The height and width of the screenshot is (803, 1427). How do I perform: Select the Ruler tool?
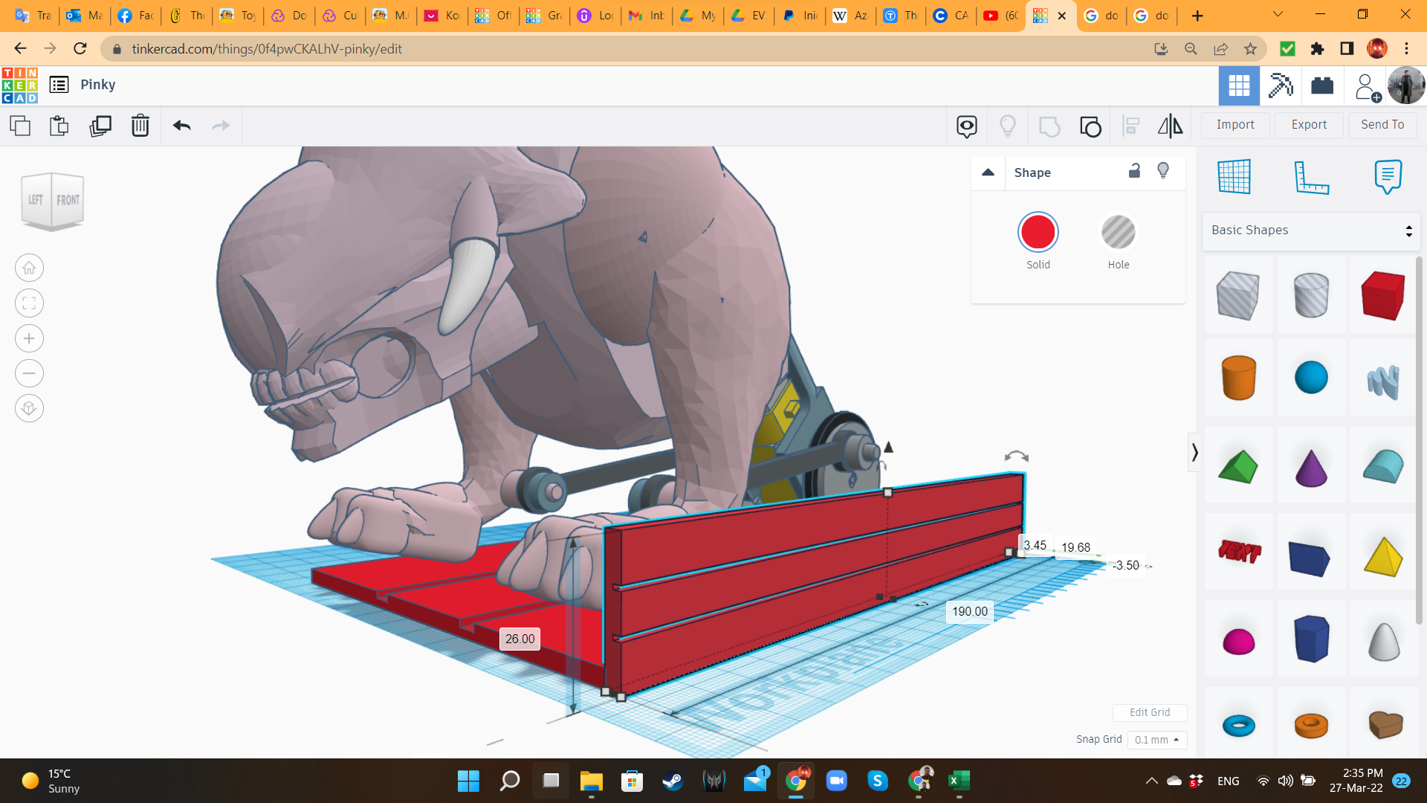[x=1311, y=177]
